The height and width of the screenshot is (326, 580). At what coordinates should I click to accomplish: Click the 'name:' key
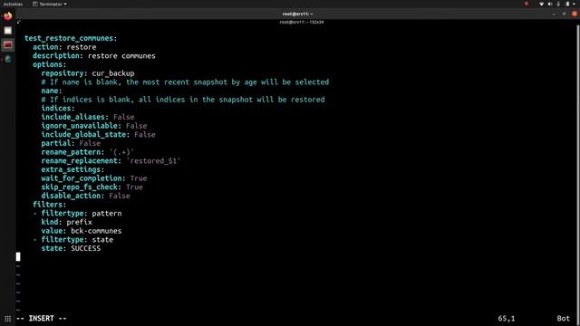(52, 91)
